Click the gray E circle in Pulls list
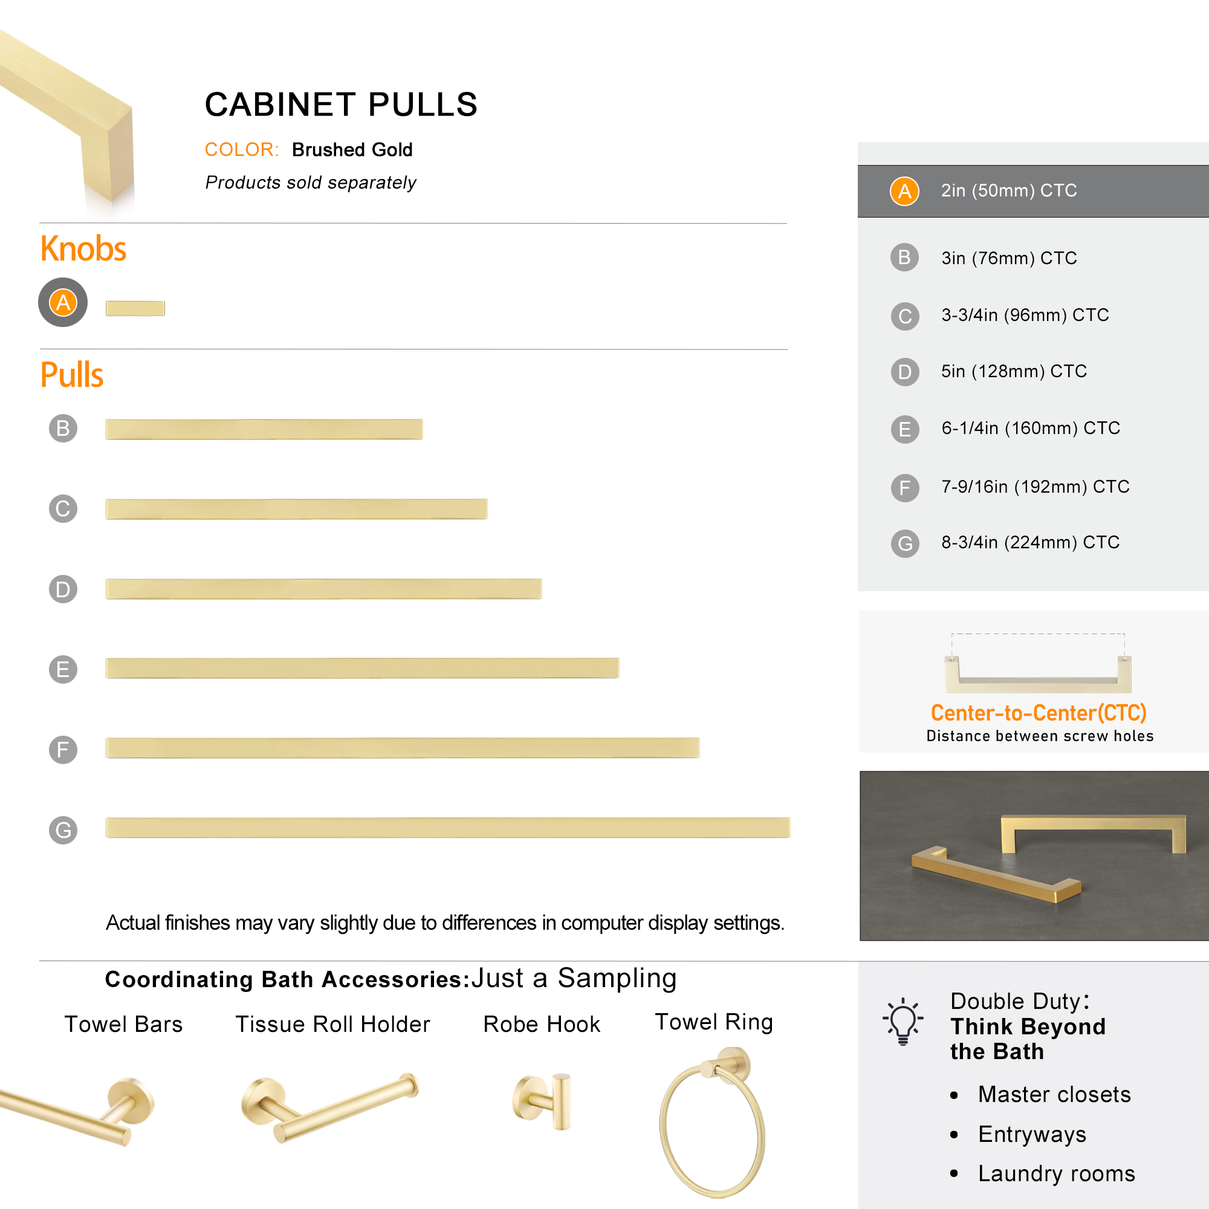This screenshot has width=1209, height=1209. [63, 670]
